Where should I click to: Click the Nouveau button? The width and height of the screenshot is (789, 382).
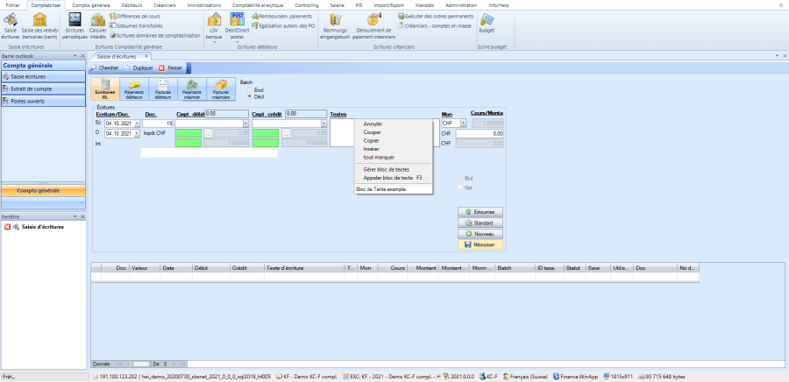click(x=480, y=234)
